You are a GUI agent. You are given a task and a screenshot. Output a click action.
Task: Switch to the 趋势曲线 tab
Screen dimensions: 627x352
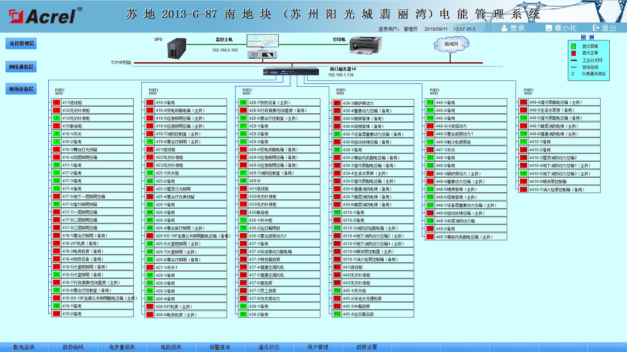pos(73,347)
